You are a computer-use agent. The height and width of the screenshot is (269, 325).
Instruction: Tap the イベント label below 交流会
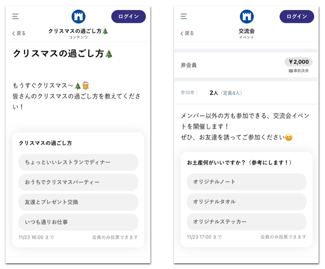[x=247, y=37]
